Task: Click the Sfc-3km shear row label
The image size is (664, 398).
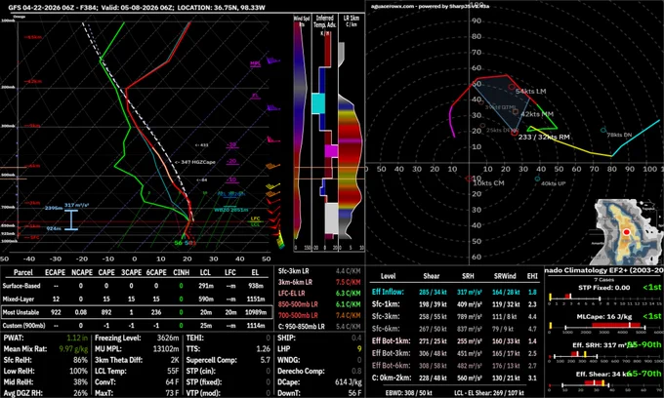Action: coord(386,316)
